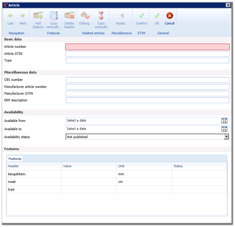The width and height of the screenshot is (235, 227).
Task: Click the OK checkmark button
Action: coord(157,16)
